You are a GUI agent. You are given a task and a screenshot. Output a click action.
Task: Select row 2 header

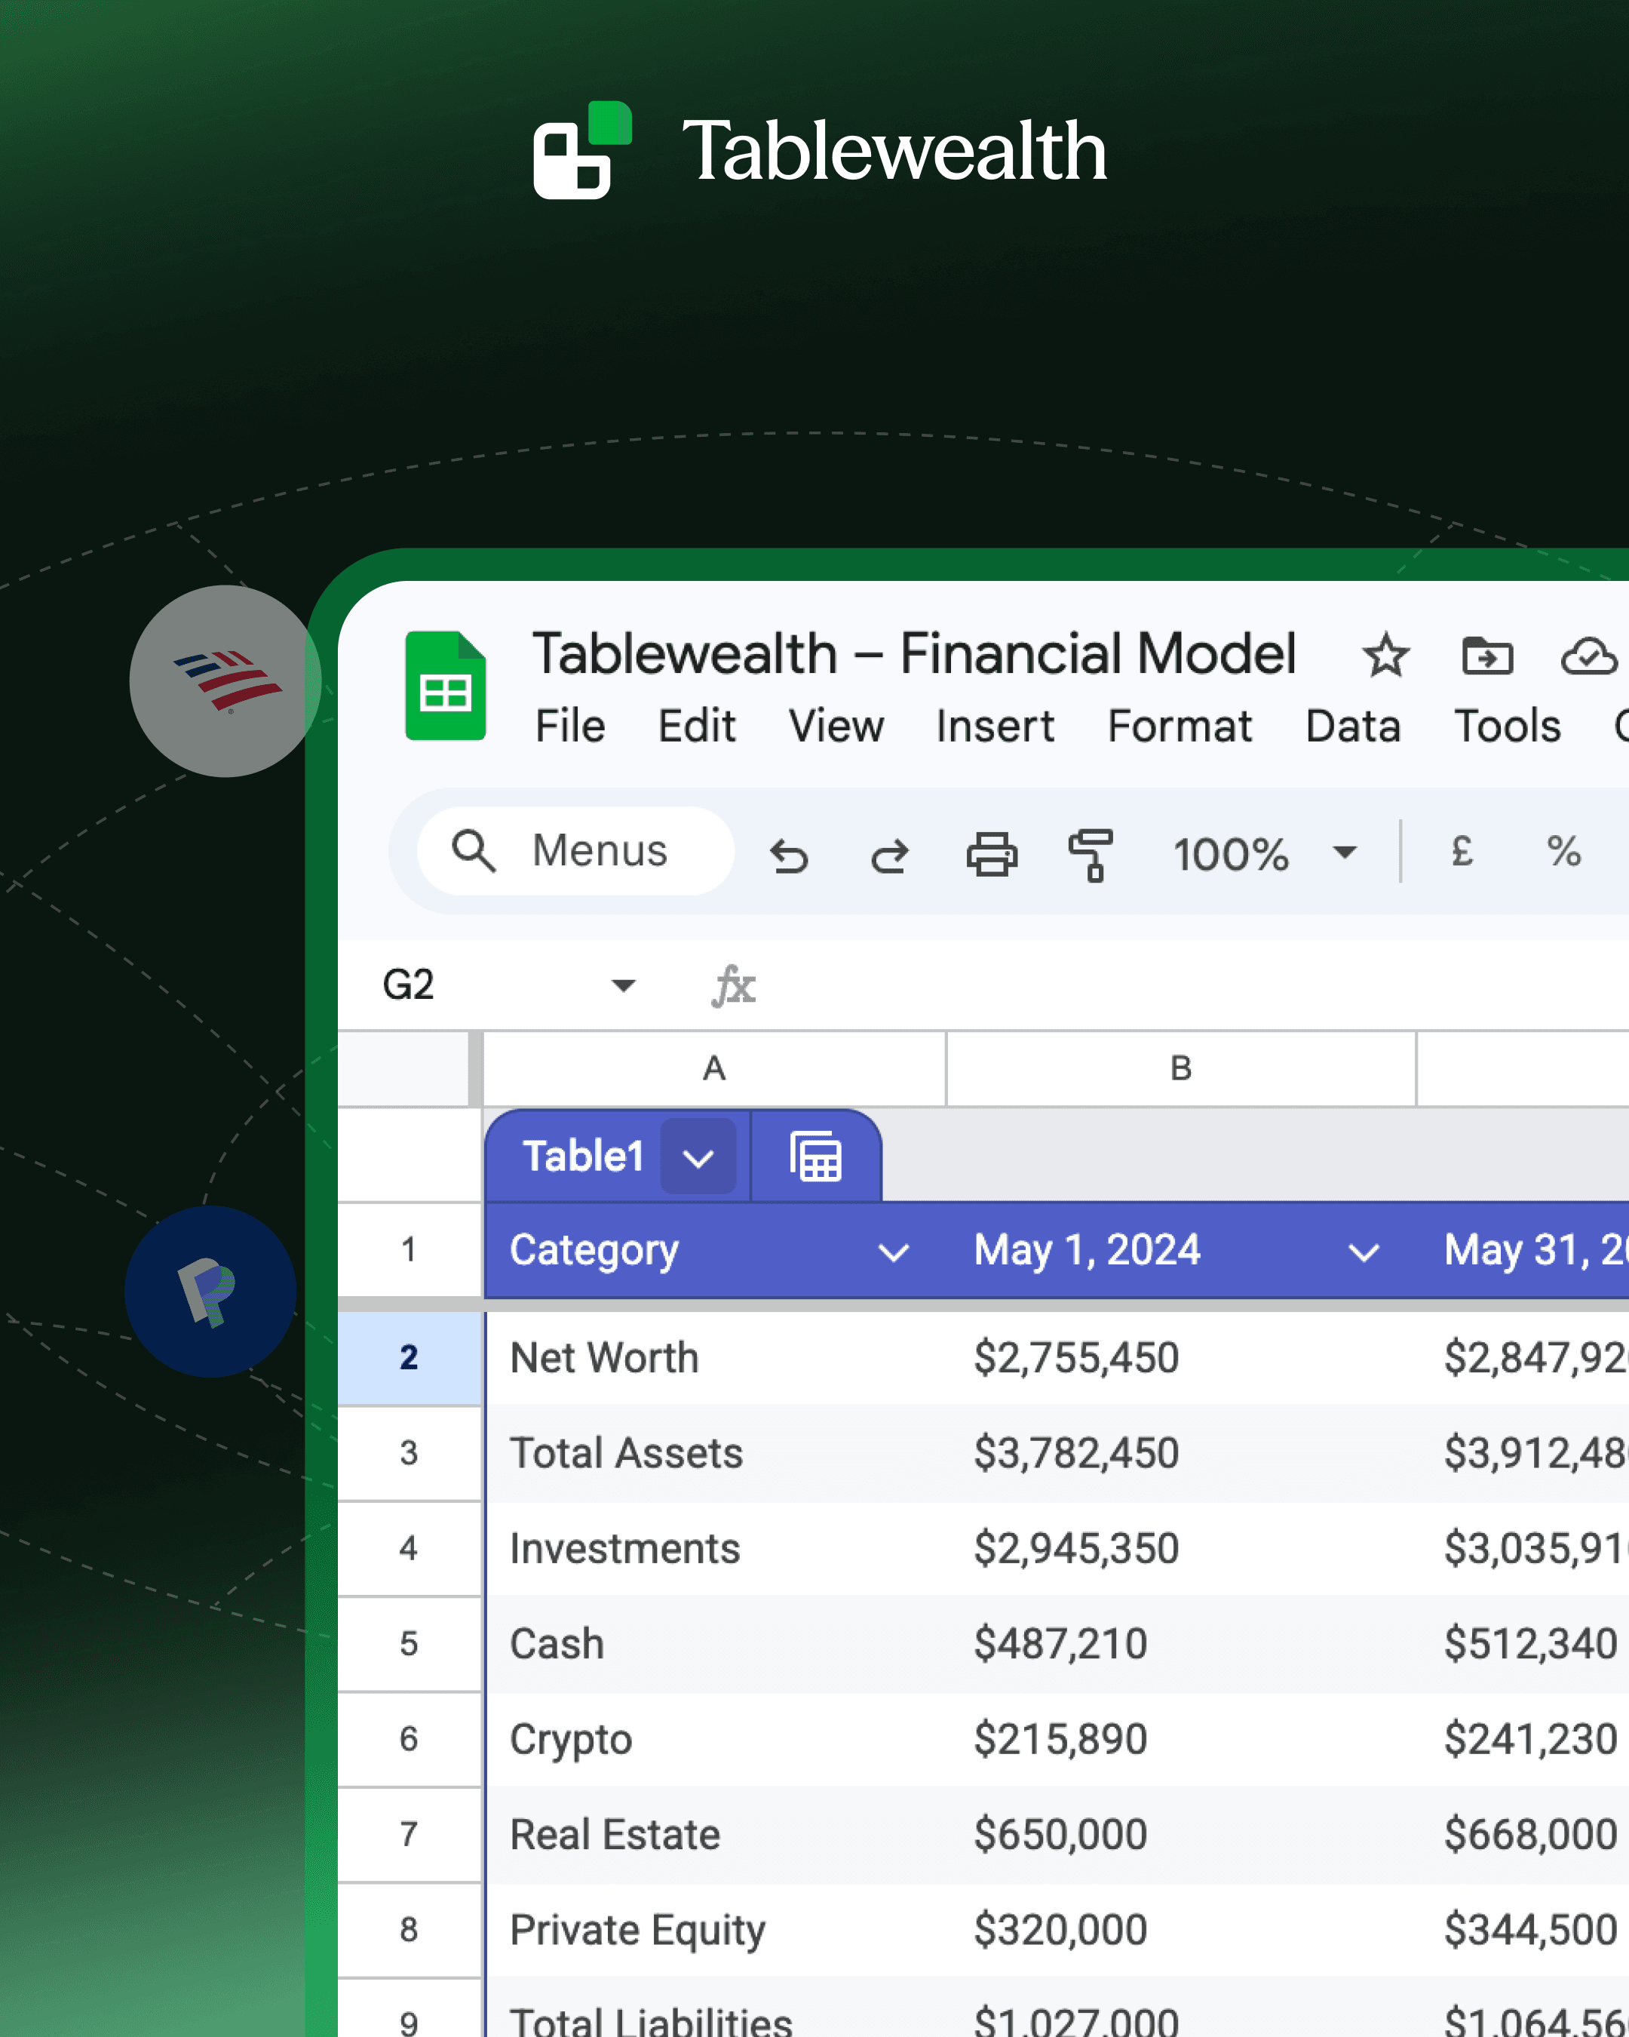(x=409, y=1358)
